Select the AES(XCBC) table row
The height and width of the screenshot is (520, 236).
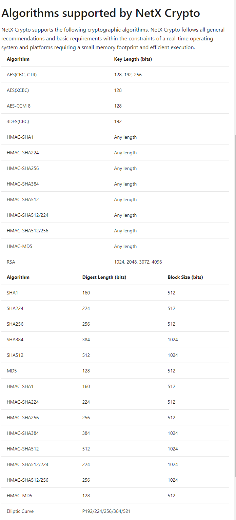[x=115, y=90]
